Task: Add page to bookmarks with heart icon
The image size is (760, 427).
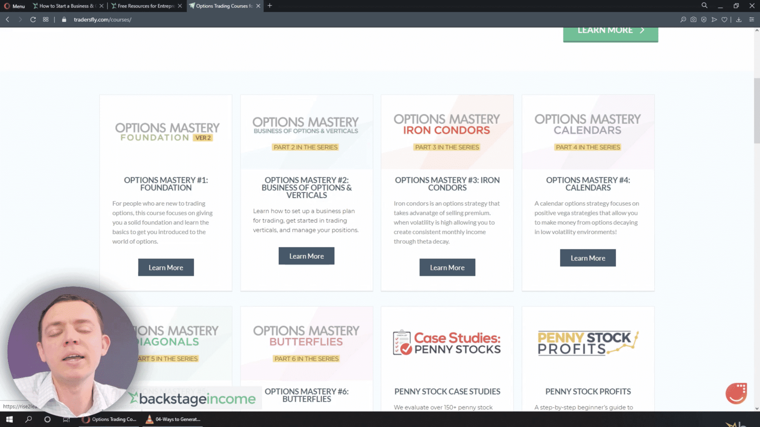Action: click(724, 19)
